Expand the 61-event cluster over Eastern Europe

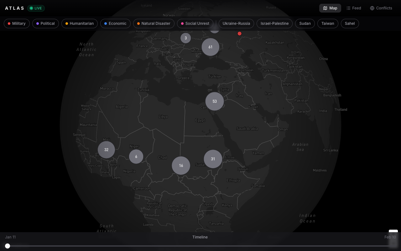[210, 47]
